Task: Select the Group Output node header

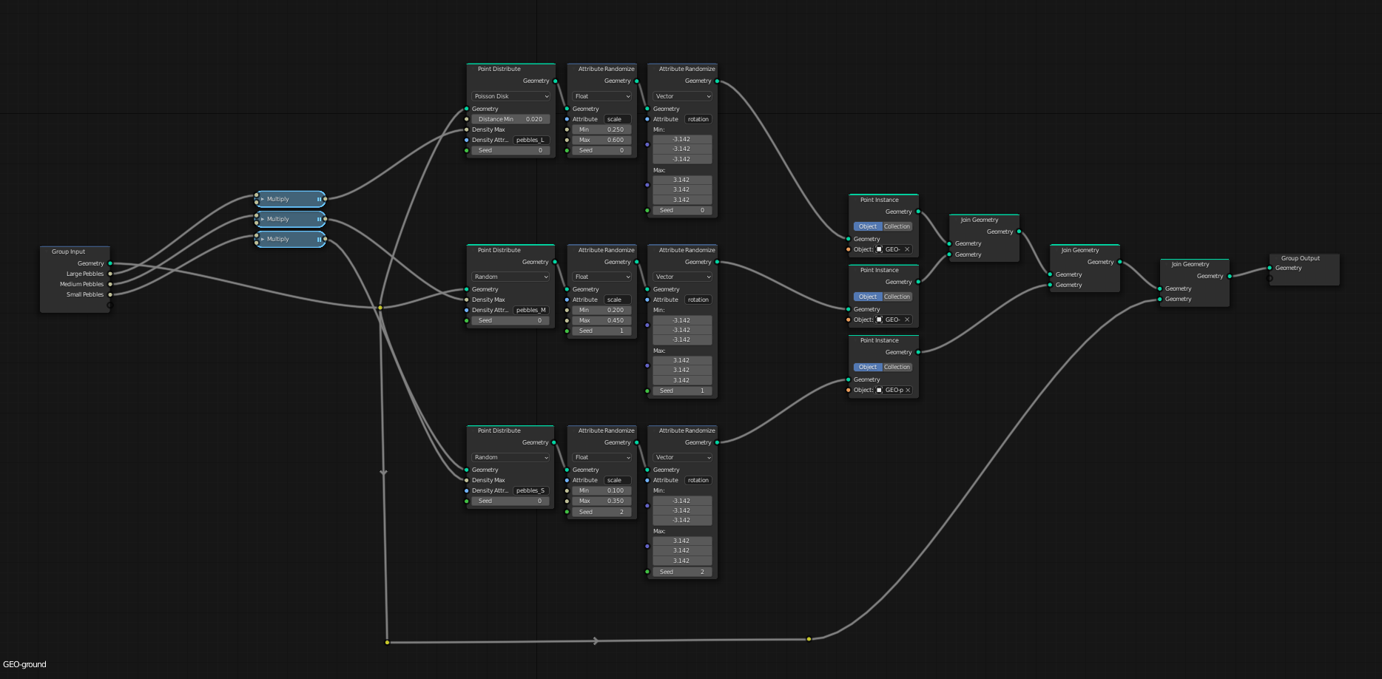Action: pos(1304,258)
